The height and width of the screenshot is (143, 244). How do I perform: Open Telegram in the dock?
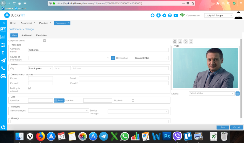click(x=104, y=136)
